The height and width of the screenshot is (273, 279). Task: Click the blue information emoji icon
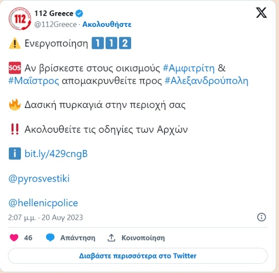(15, 154)
